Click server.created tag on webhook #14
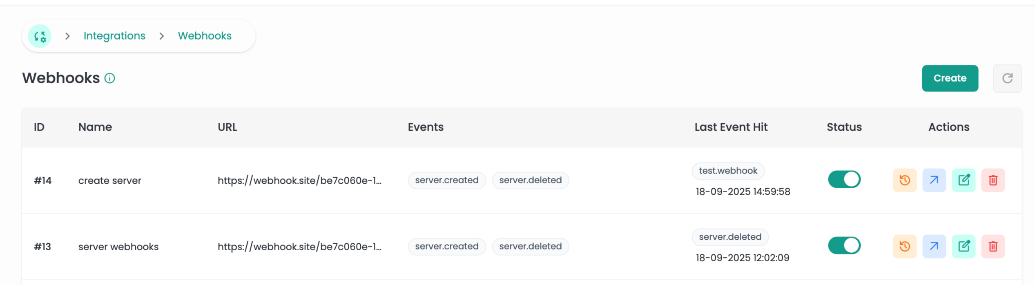The height and width of the screenshot is (285, 1035). pyautogui.click(x=446, y=180)
